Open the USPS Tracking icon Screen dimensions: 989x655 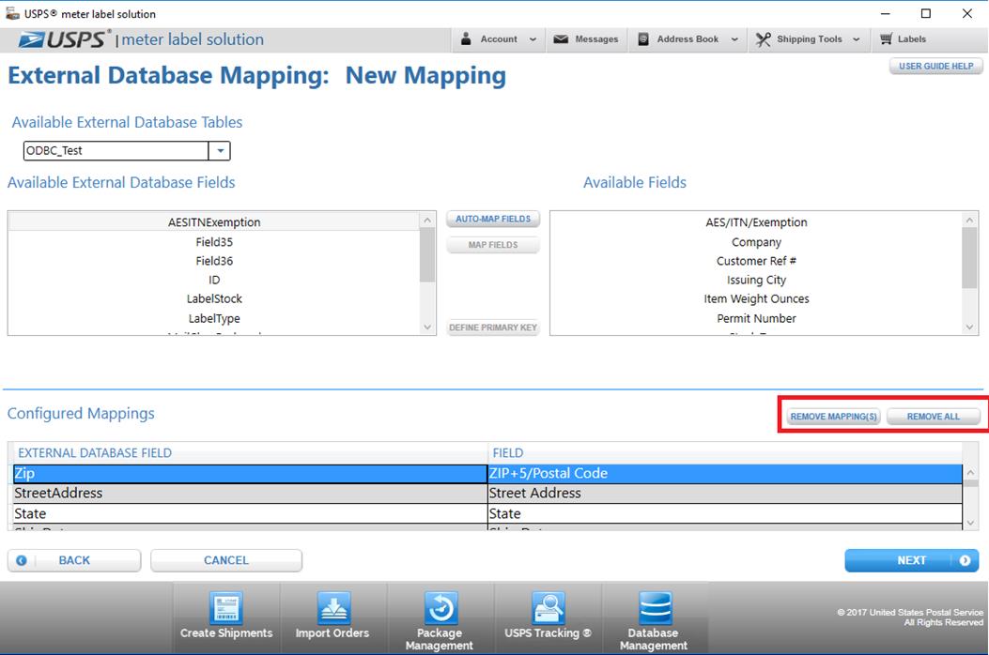[548, 608]
